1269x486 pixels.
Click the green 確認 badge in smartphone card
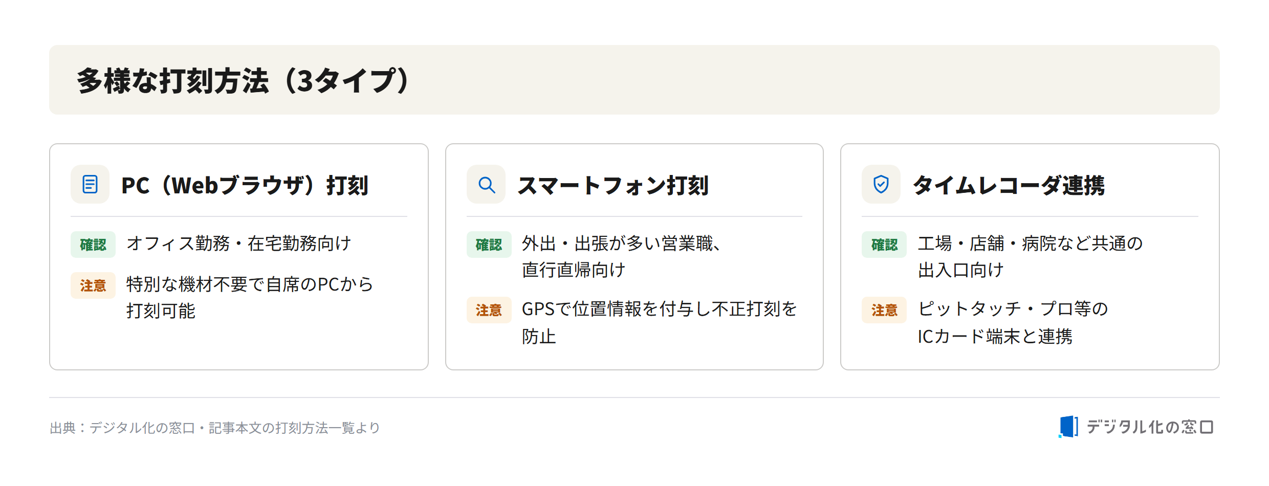click(x=489, y=245)
